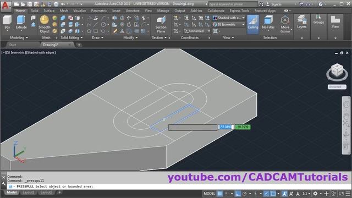Click the Erase tool in Modify panel
The height and width of the screenshot is (198, 352).
[115, 31]
